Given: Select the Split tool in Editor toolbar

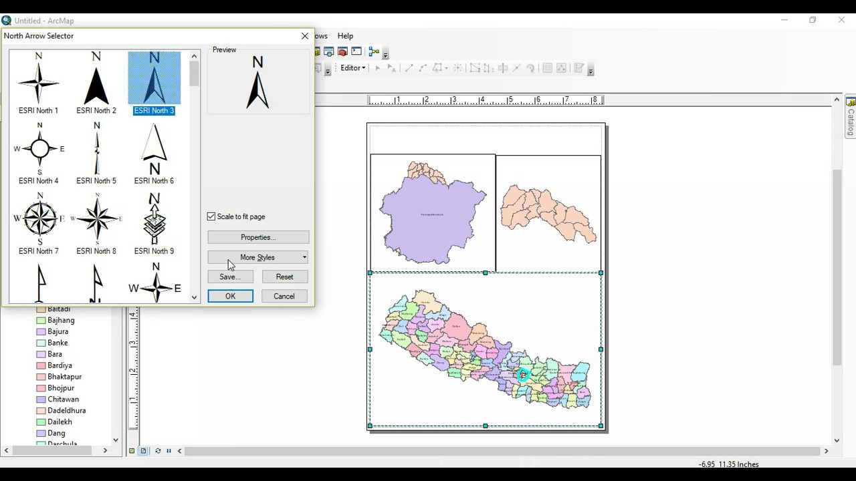Looking at the screenshot, I should tap(517, 68).
